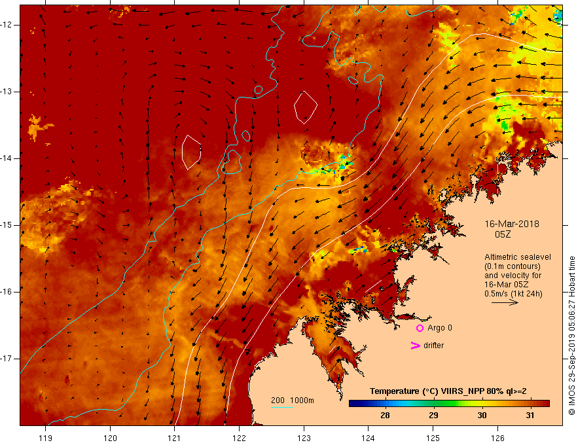576x445 pixels.
Task: Click the 123 longitude axis label
Action: point(304,438)
